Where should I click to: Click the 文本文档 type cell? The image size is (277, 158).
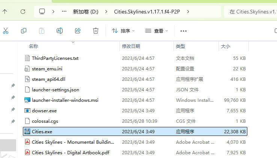click(x=185, y=58)
